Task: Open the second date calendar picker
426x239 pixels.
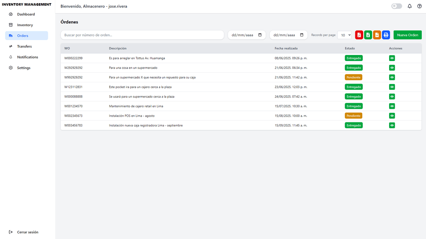Action: pyautogui.click(x=302, y=35)
